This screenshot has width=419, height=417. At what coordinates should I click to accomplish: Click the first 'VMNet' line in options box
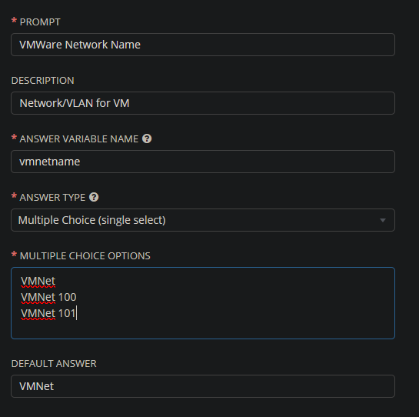38,281
